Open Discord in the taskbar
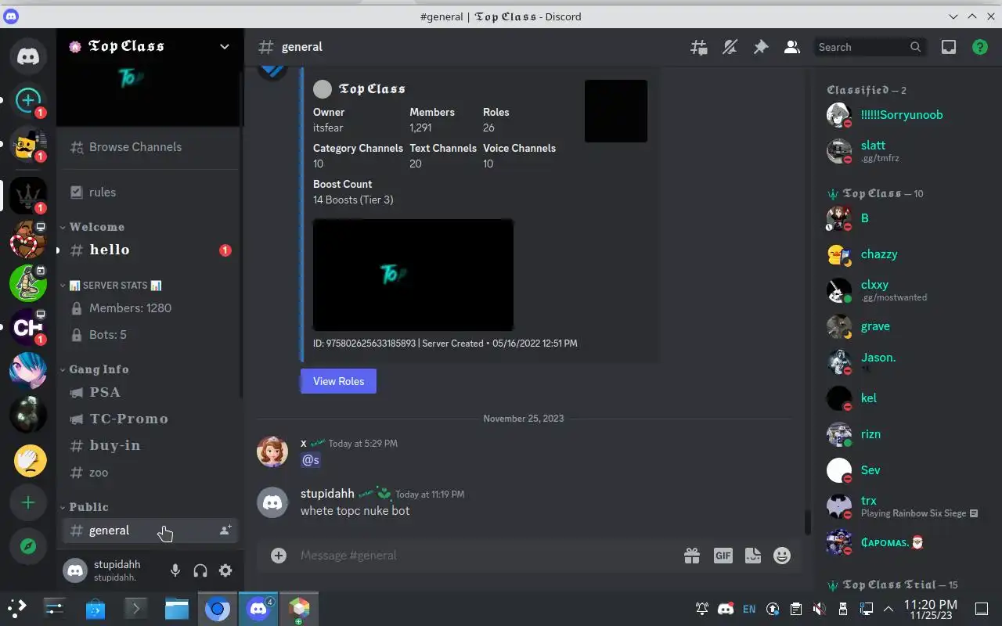The image size is (1002, 626). click(259, 609)
